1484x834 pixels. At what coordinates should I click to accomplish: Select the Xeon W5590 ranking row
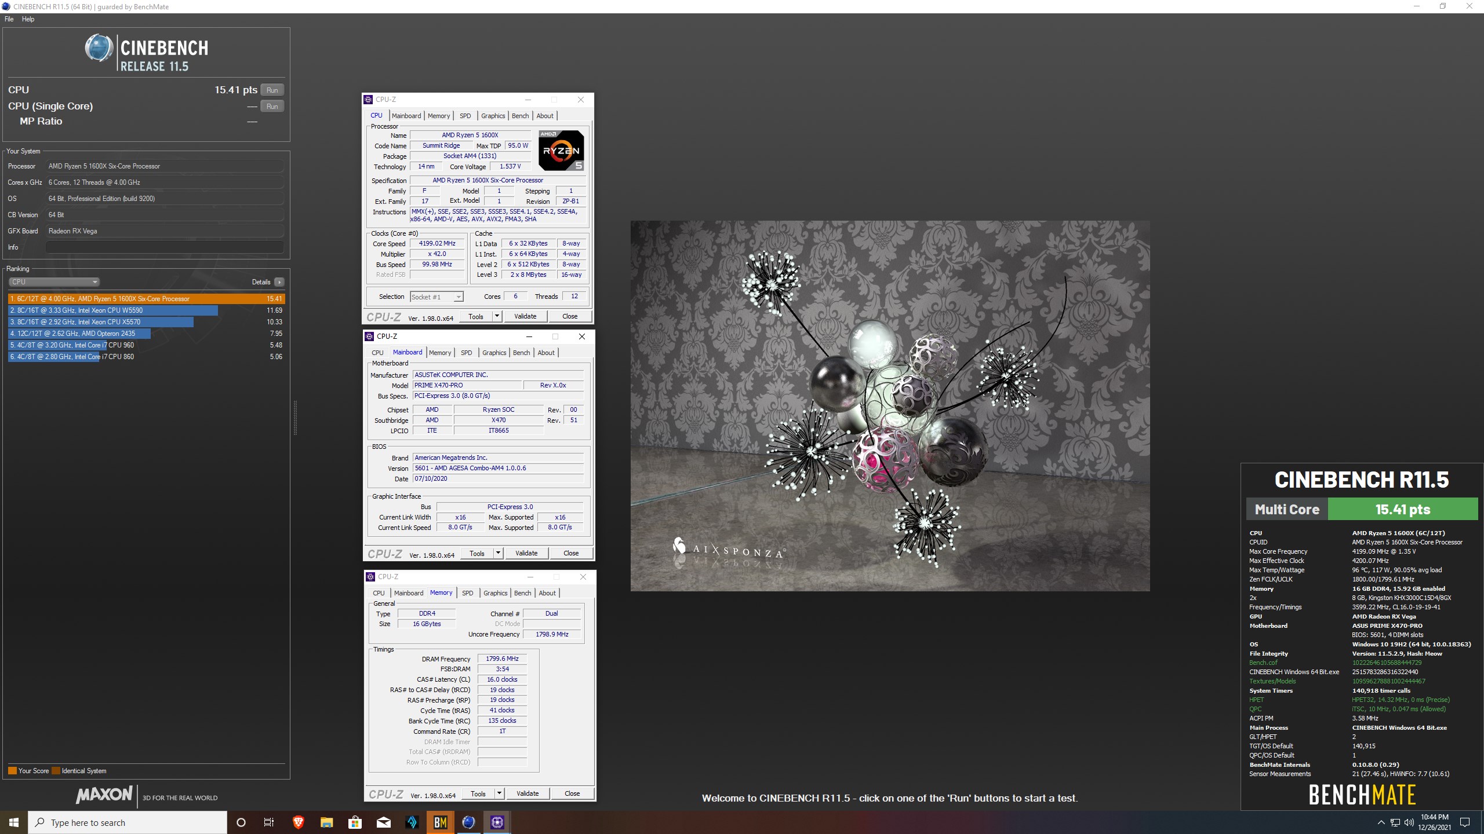[x=146, y=310]
